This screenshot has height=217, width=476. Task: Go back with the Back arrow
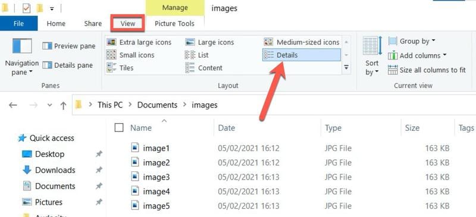click(x=12, y=105)
